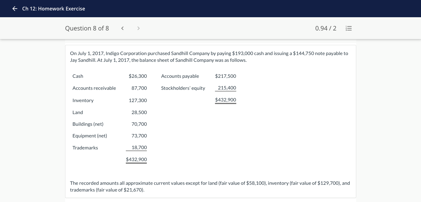Image resolution: width=421 pixels, height=202 pixels.
Task: Click the back arrow in header
Action: (15, 9)
